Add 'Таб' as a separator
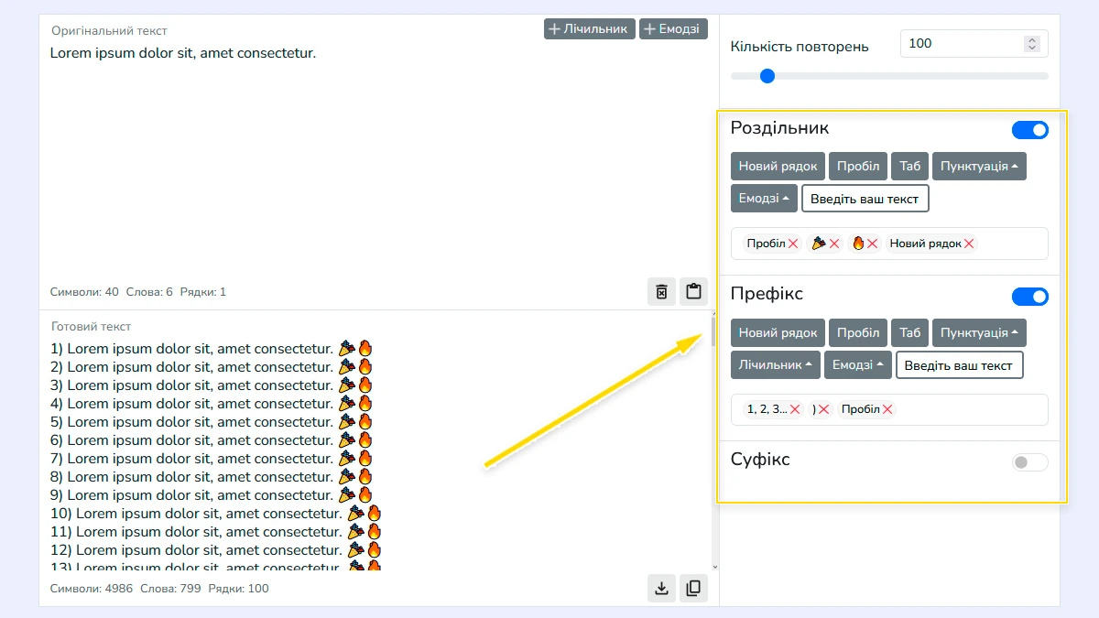The height and width of the screenshot is (618, 1099). coord(909,167)
